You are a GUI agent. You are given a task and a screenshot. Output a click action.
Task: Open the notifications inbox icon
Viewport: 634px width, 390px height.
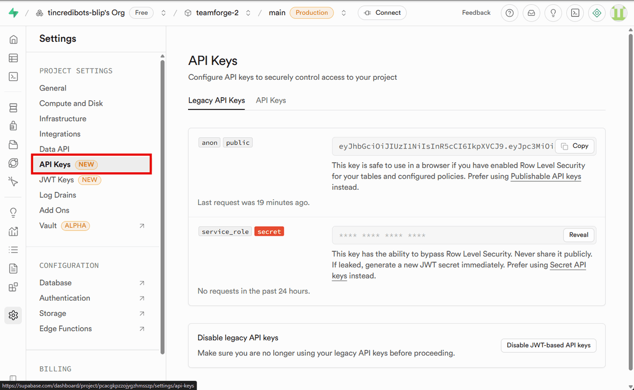coord(531,13)
